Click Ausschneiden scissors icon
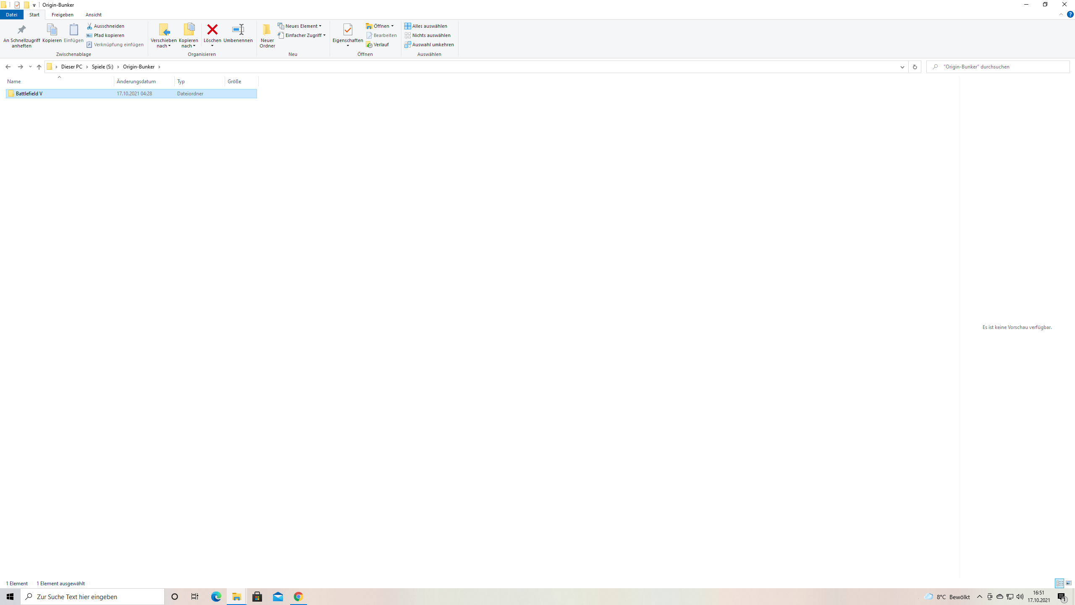1075x605 pixels. 89,26
